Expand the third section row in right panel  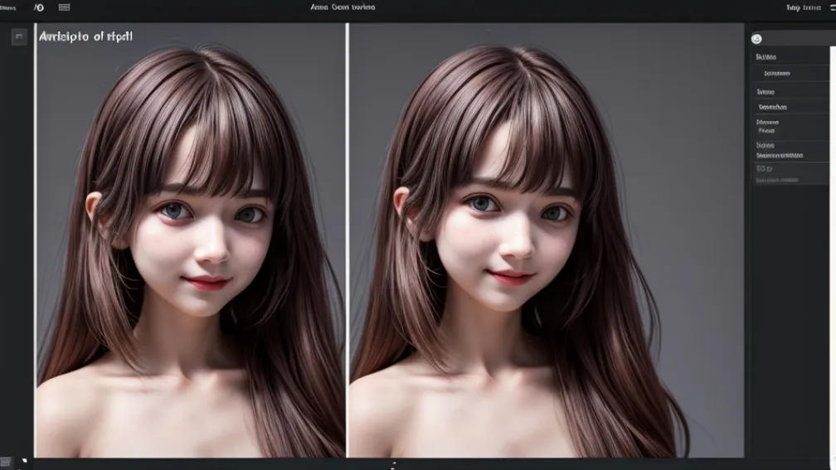766,92
